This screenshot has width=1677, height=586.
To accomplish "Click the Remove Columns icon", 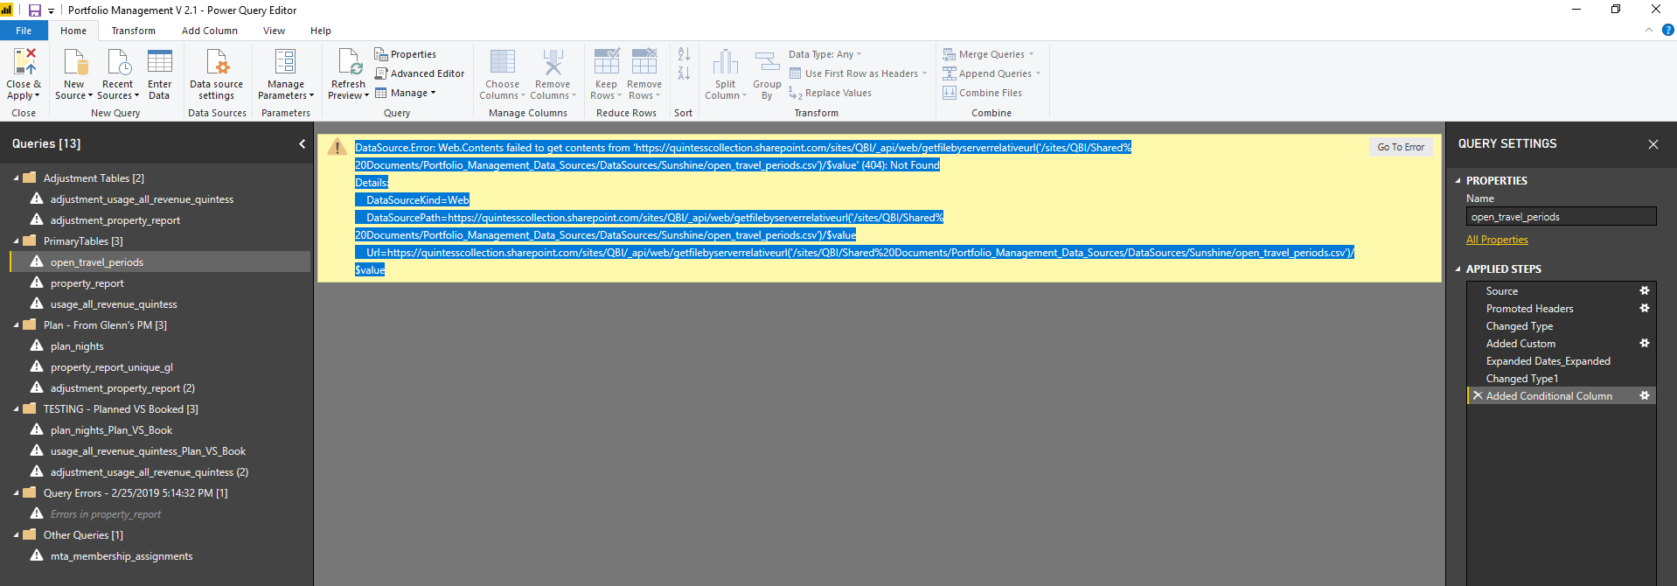I will tap(553, 62).
